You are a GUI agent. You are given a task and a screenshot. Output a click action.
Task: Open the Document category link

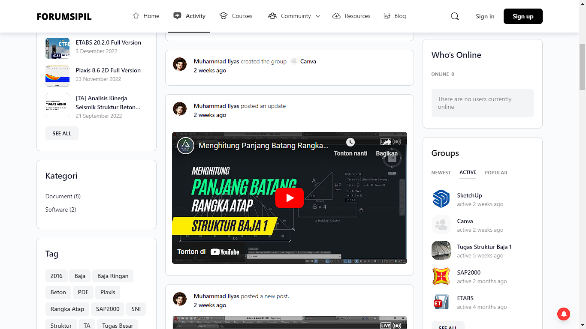[59, 196]
